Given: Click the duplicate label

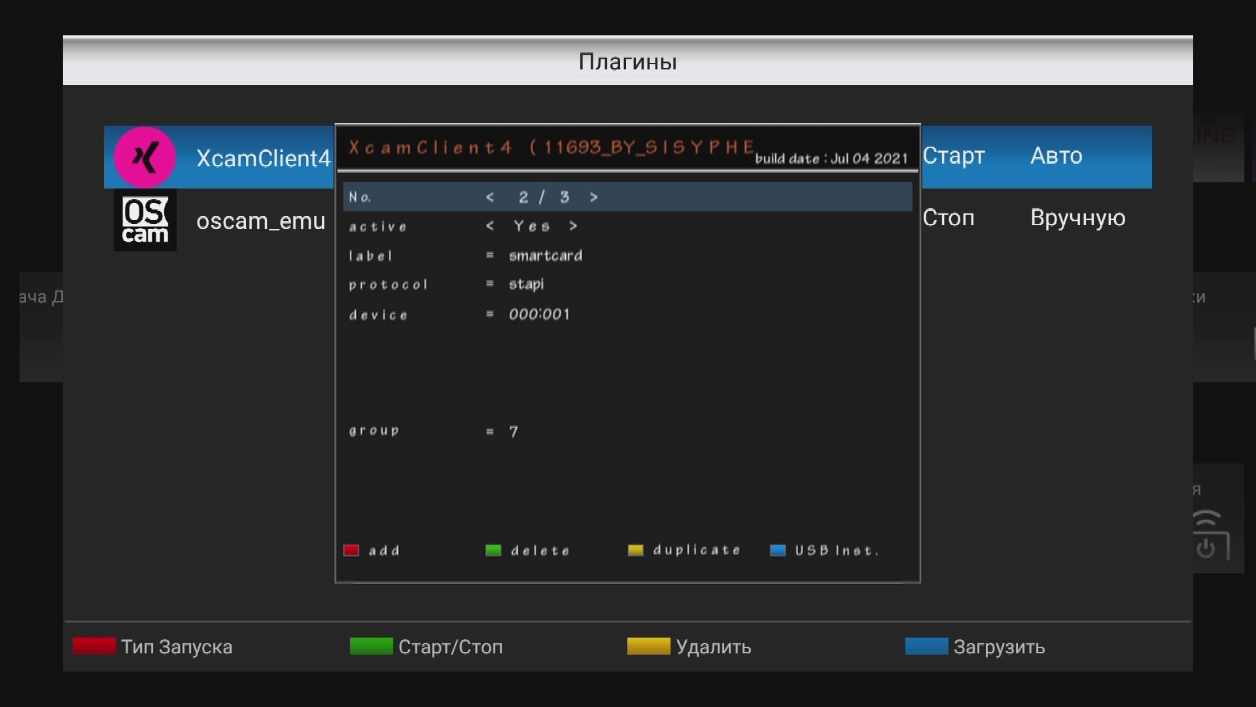Looking at the screenshot, I should coord(697,550).
